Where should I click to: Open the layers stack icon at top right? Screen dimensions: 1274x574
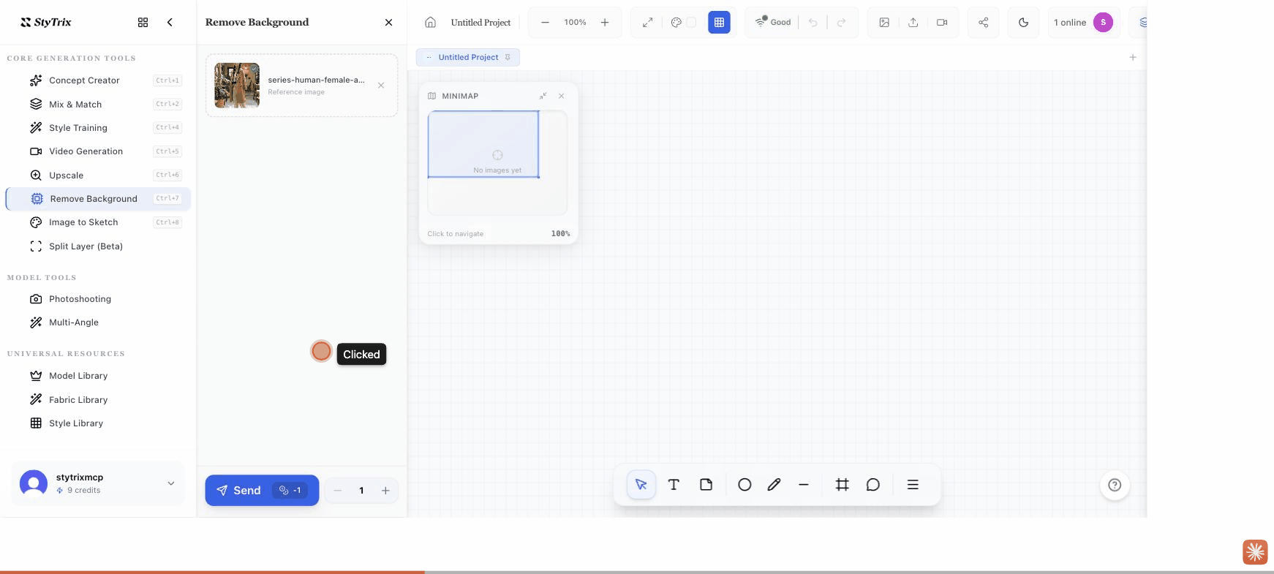pos(1142,23)
